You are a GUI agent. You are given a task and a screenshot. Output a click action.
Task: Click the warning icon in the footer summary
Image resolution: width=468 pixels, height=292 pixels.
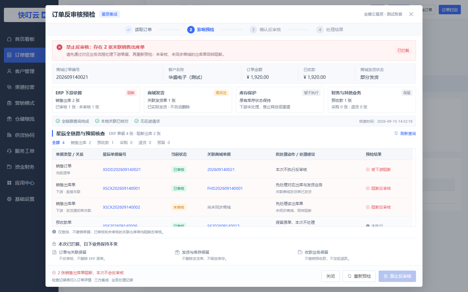coord(54,273)
